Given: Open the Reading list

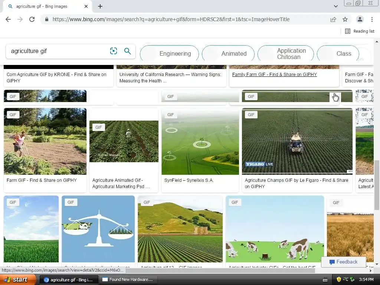Looking at the screenshot, I should click(x=360, y=31).
